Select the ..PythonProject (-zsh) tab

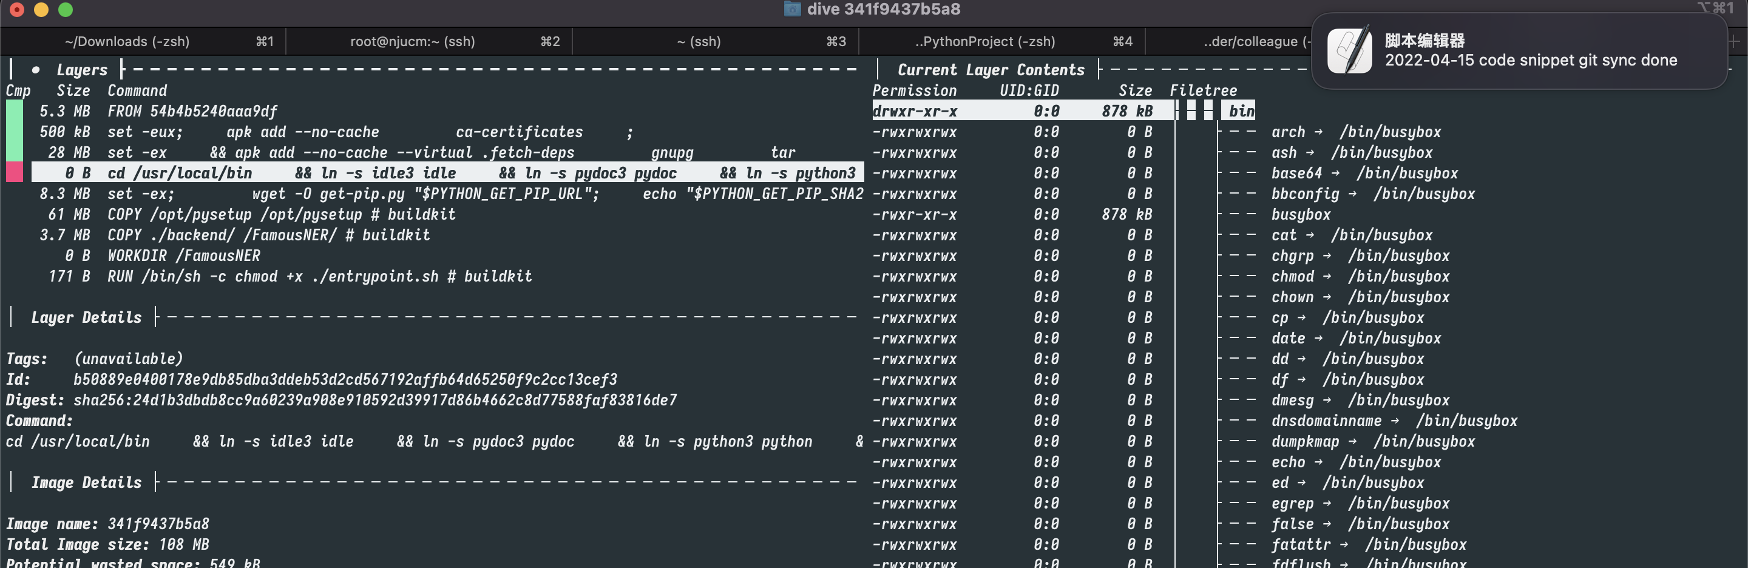click(x=1001, y=41)
